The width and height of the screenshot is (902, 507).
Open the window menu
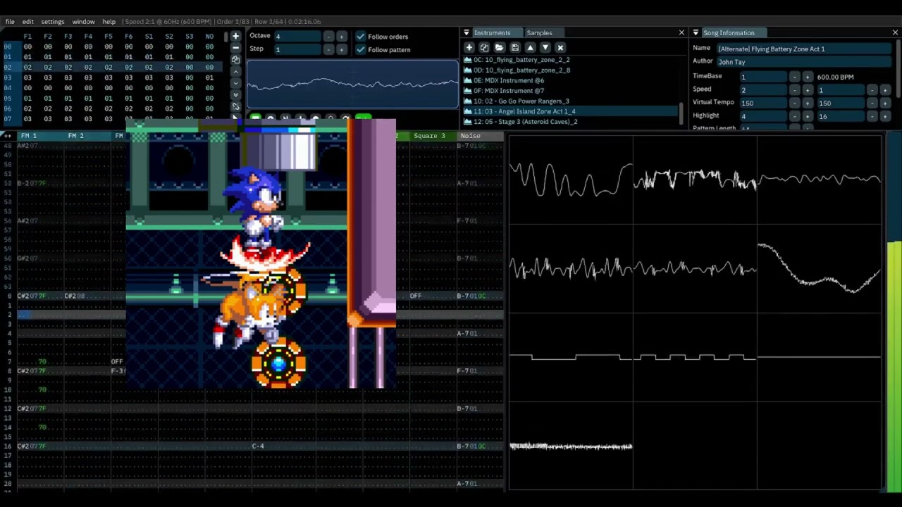click(x=83, y=22)
